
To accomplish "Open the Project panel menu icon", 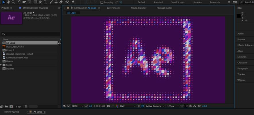I will click(11, 8).
